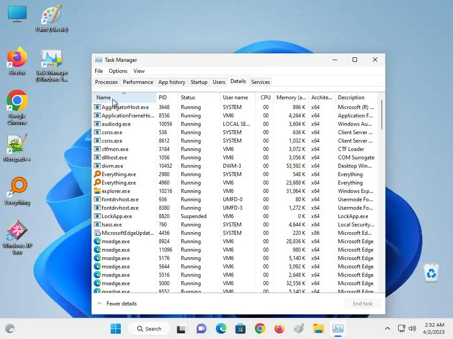Viewport: 453px width, 339px height.
Task: Open the Chat app from the taskbar
Action: (201, 328)
